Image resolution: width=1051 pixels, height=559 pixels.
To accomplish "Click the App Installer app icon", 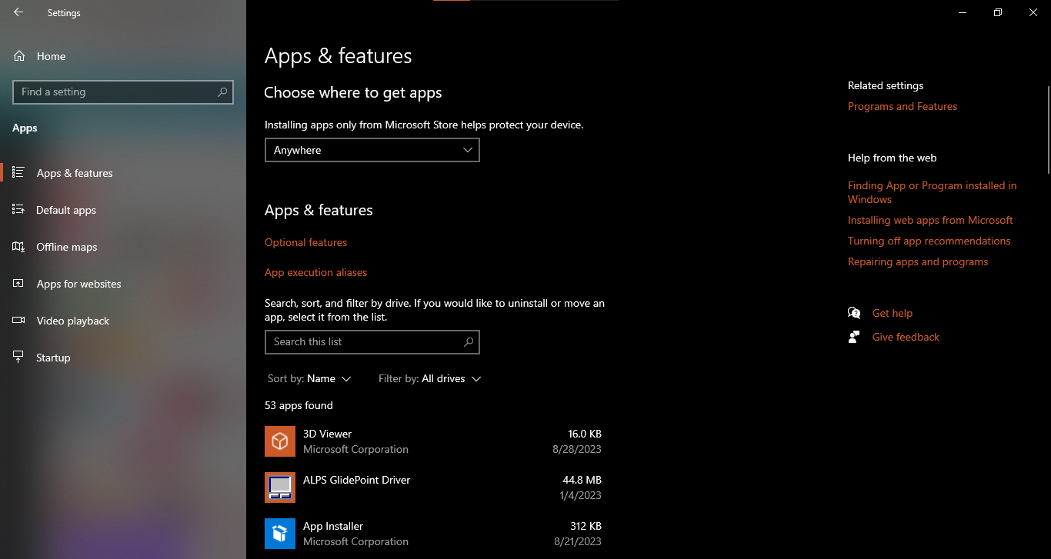I will [x=280, y=534].
